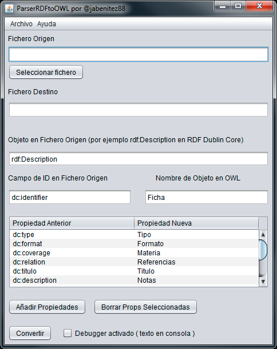Click Borrar Props Seleccionadas button
The height and width of the screenshot is (349, 277).
click(x=145, y=307)
